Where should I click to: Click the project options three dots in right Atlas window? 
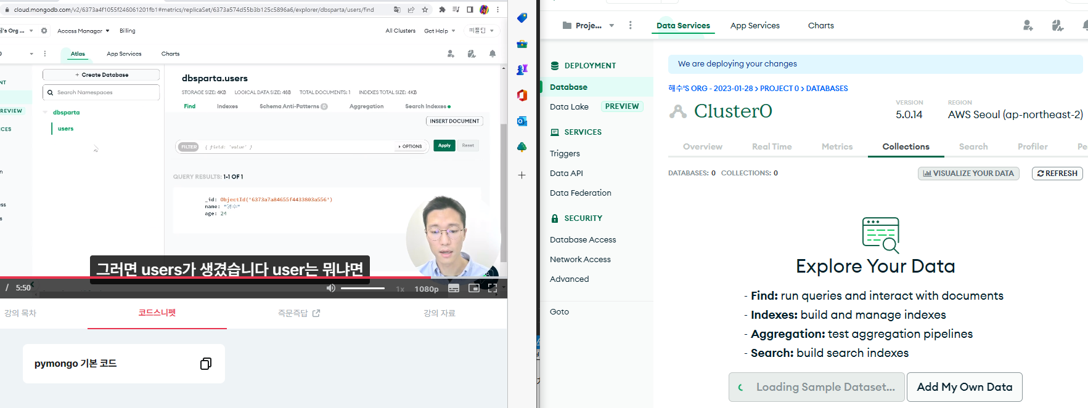[x=630, y=25]
